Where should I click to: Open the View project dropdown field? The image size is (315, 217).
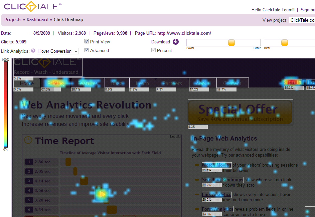[x=302, y=20]
